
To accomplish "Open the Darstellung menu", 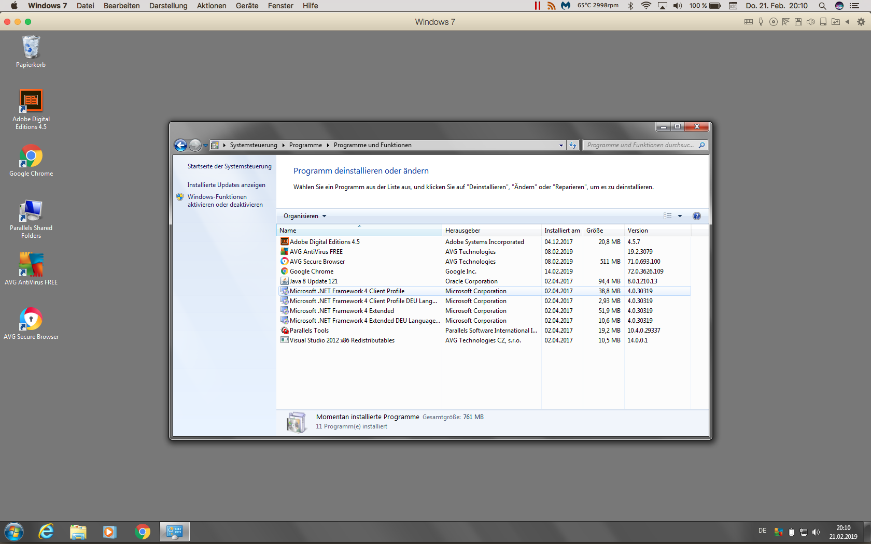I will pos(168,6).
